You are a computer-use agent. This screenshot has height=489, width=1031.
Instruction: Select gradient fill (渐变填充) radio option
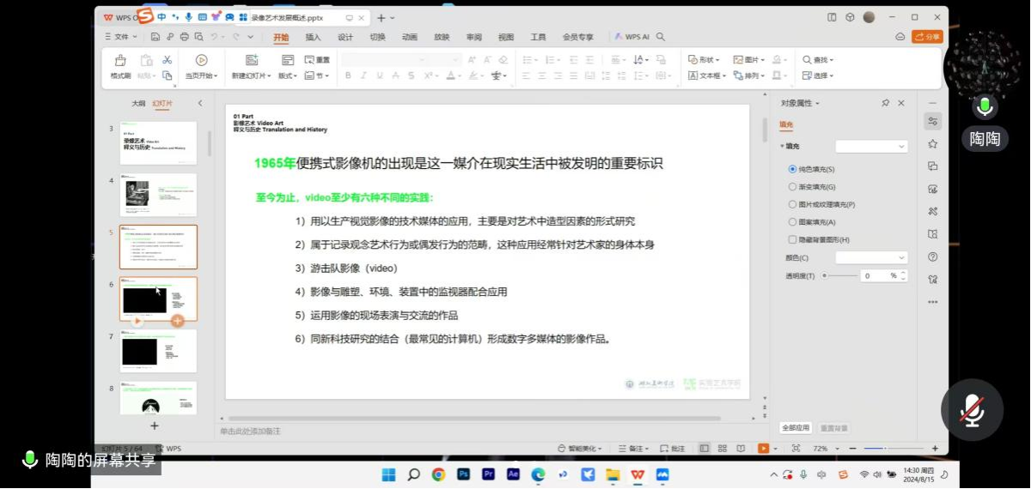(x=792, y=187)
